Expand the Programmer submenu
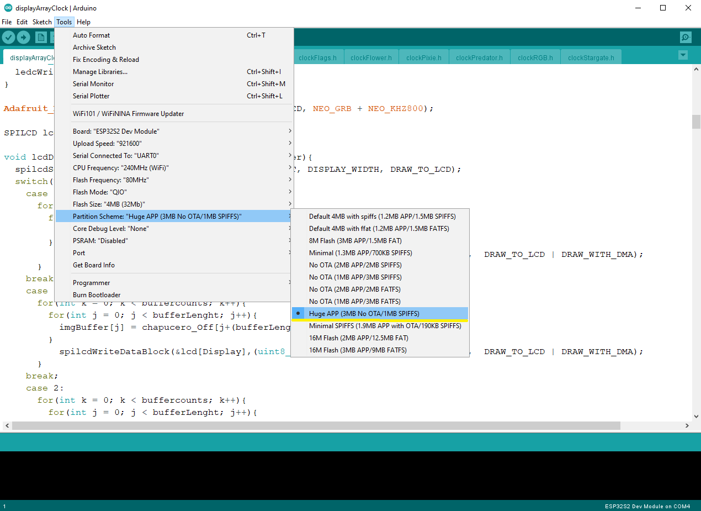This screenshot has width=701, height=511. 174,283
